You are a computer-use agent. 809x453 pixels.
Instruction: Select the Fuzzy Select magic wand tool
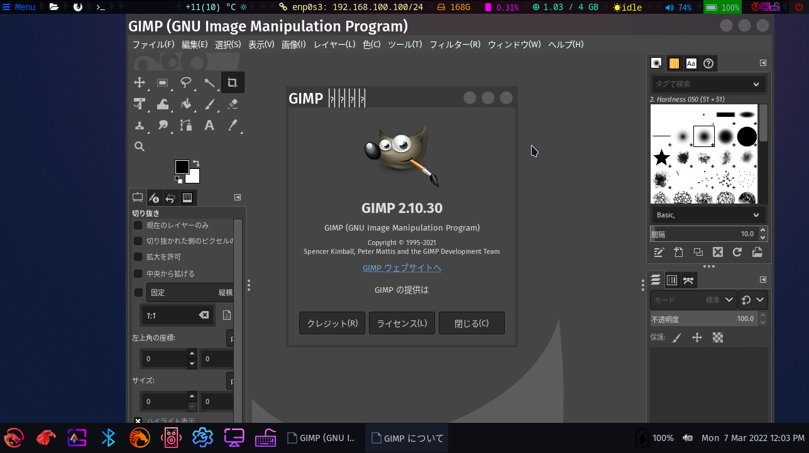(x=209, y=82)
